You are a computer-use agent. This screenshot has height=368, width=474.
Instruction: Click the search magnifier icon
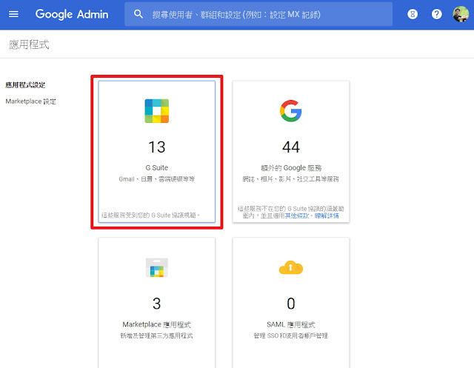pyautogui.click(x=138, y=14)
